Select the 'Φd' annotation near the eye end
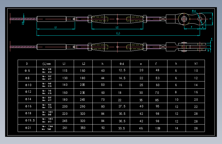Viewport: 222px width, 144px height. pos(194,11)
